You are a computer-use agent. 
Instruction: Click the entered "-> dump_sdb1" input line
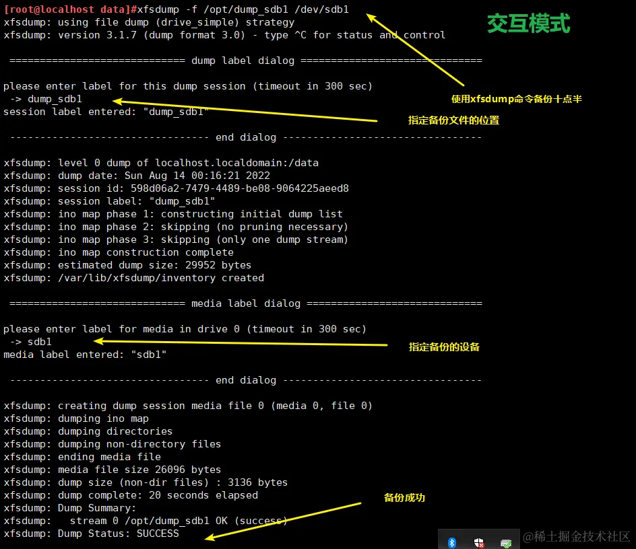click(46, 99)
